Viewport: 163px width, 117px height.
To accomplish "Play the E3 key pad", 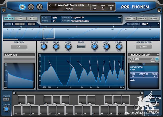I will 96,110.
